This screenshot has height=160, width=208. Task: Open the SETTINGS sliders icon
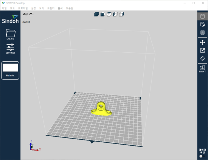(10, 49)
